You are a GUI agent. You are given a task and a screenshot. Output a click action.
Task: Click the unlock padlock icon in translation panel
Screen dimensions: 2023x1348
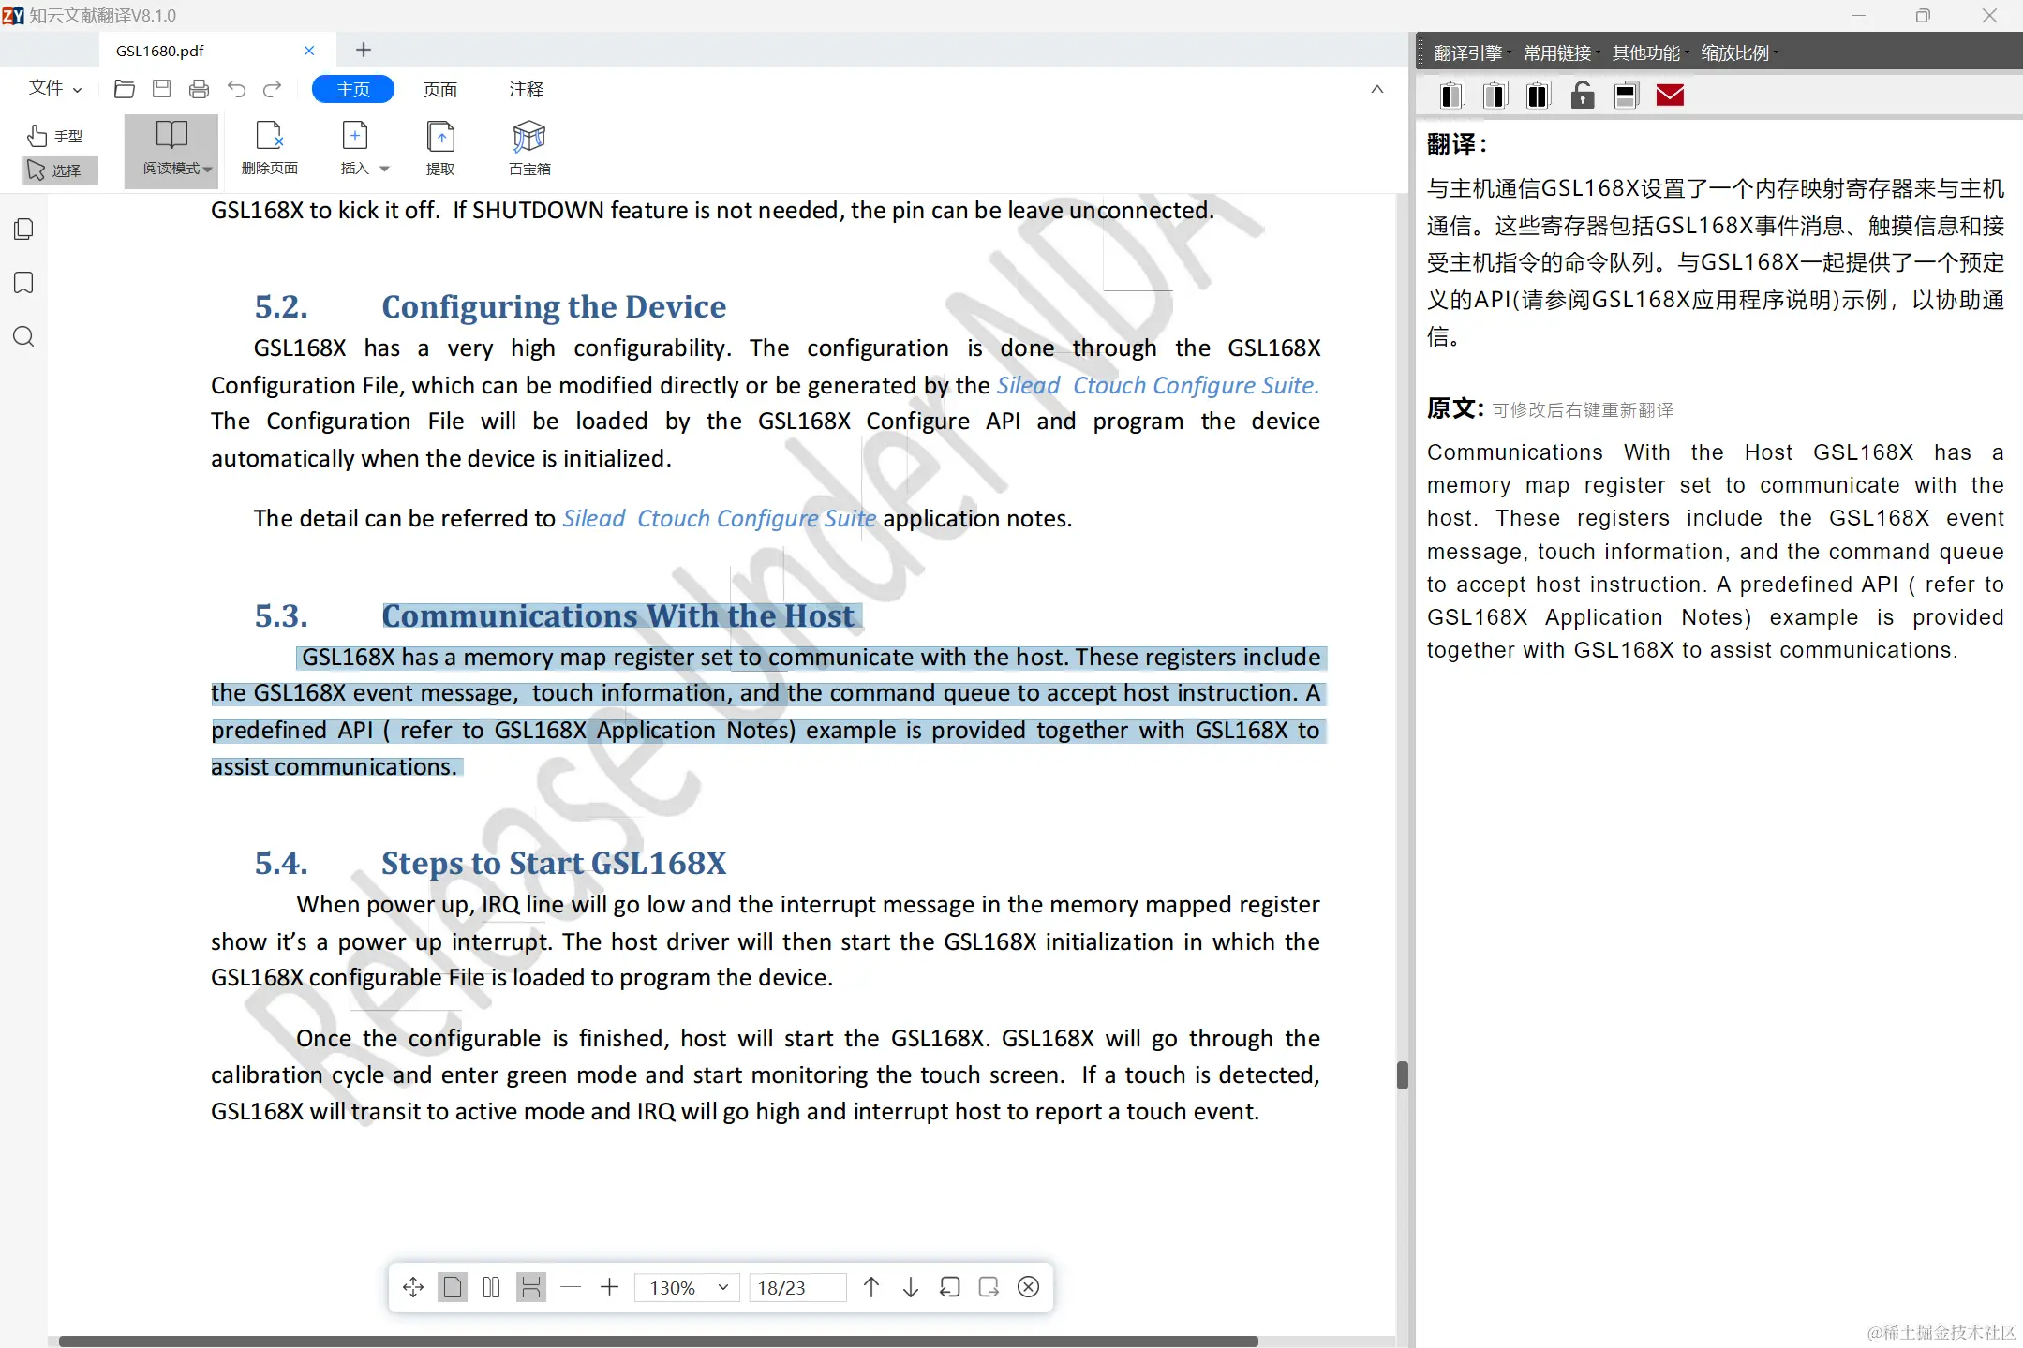1583,96
